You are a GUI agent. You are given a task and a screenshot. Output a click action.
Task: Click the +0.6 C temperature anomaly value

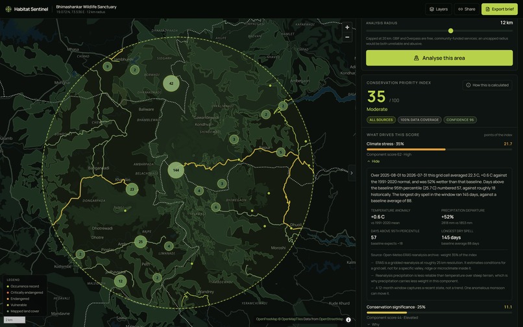378,217
